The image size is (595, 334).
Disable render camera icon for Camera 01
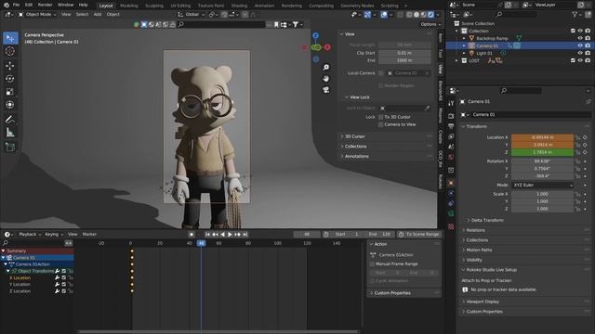click(x=588, y=45)
